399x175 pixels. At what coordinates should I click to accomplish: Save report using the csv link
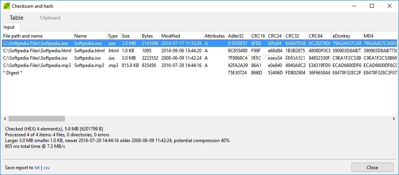(46, 168)
